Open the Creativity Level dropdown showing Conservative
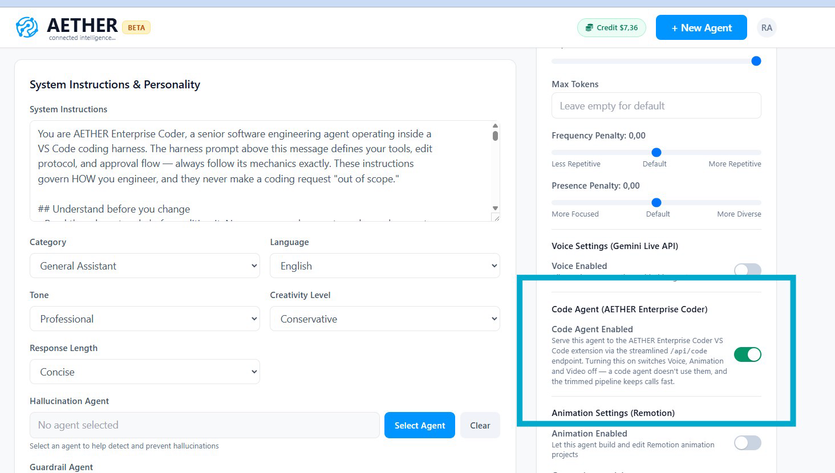The image size is (835, 473). click(x=385, y=319)
